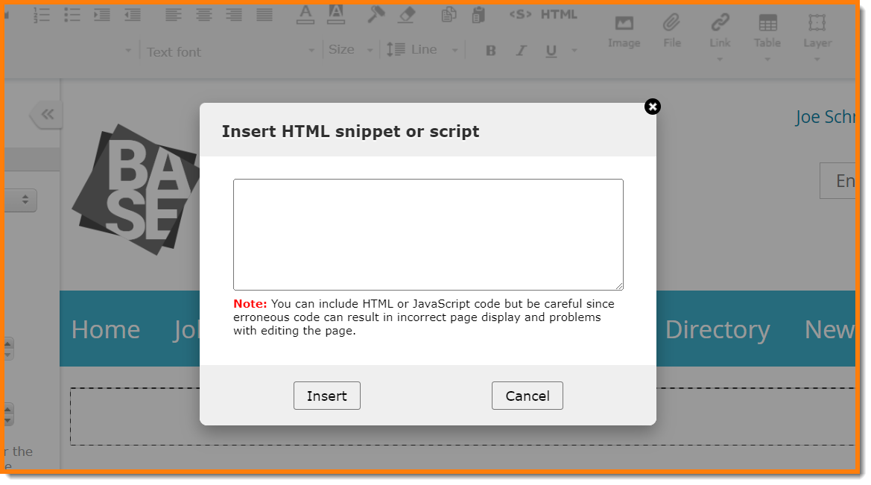Toggle italic formatting
This screenshot has width=871, height=485.
[521, 51]
